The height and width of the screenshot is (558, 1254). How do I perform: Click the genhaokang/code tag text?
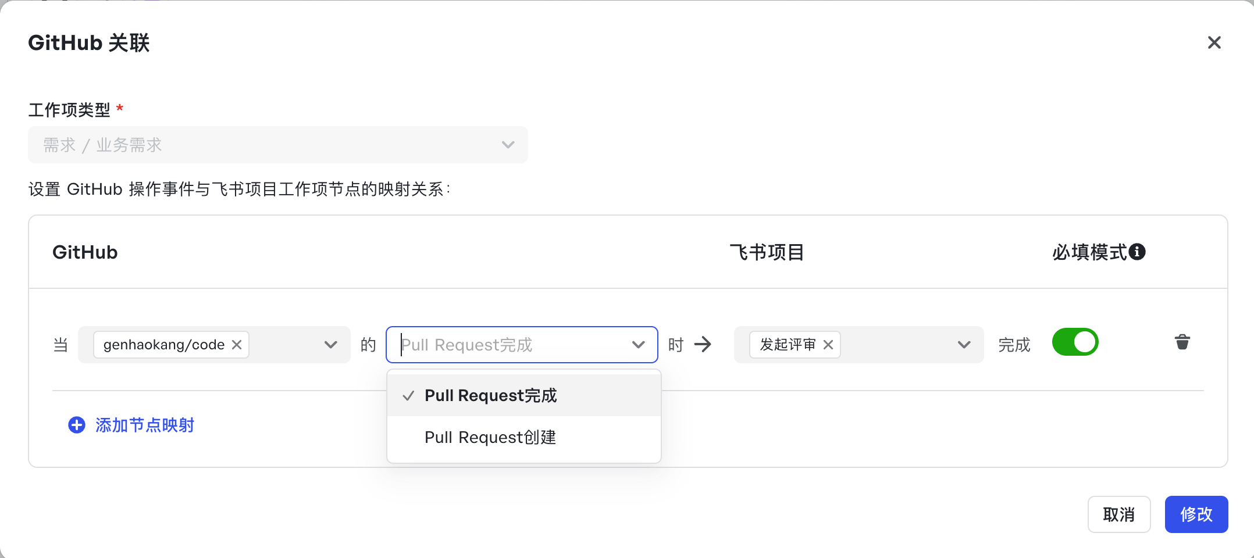click(x=164, y=345)
